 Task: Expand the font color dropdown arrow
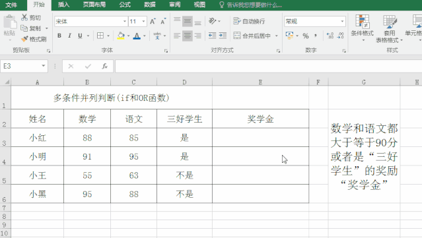pos(145,36)
